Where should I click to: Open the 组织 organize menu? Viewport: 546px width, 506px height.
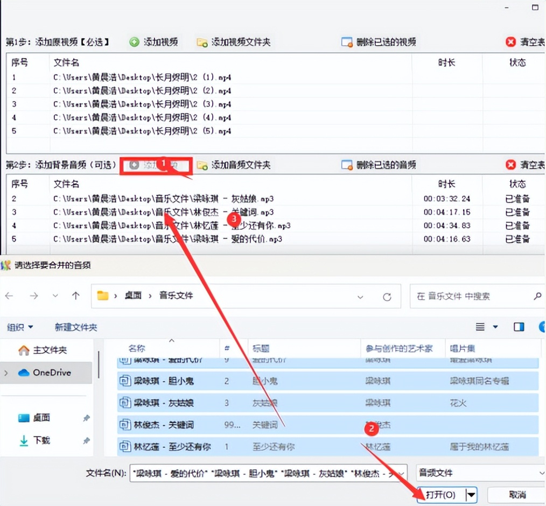pos(20,327)
